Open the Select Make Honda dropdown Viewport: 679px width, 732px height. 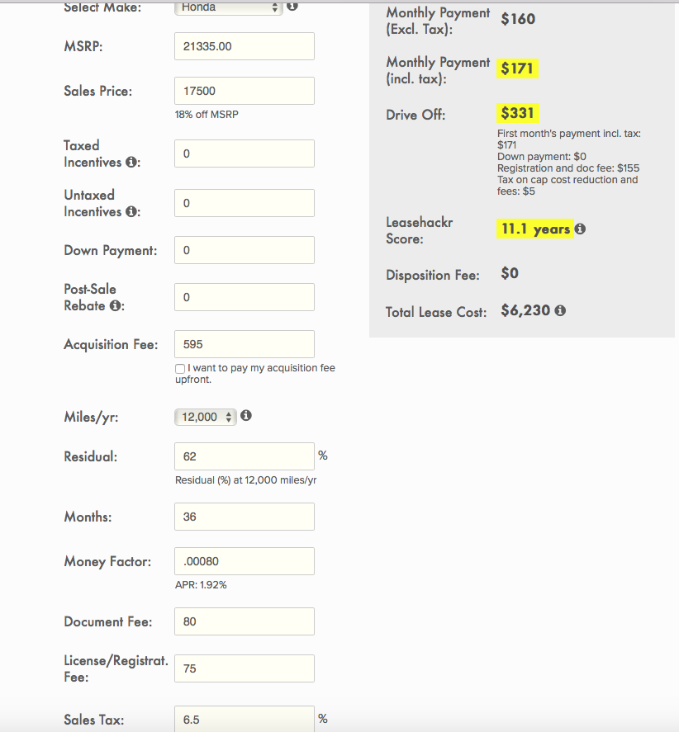point(229,7)
